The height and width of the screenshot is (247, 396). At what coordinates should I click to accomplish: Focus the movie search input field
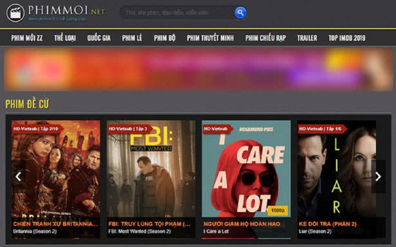[x=175, y=12]
